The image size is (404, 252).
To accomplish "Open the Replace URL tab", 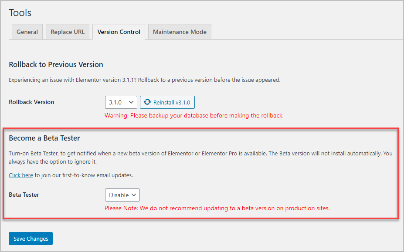I will [67, 31].
